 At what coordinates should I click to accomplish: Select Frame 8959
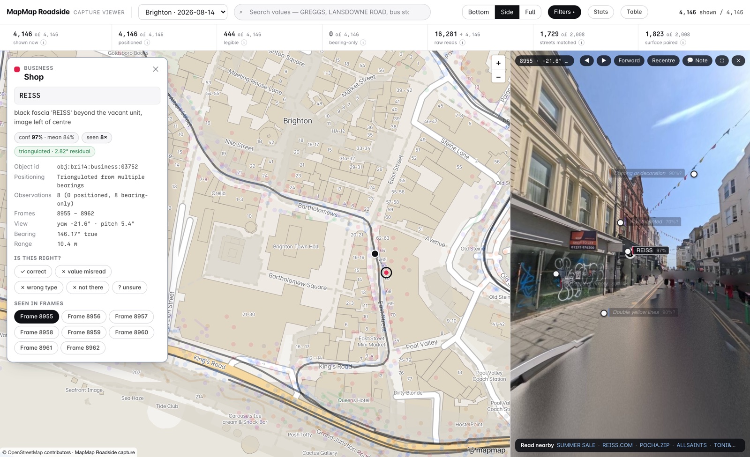tap(84, 332)
